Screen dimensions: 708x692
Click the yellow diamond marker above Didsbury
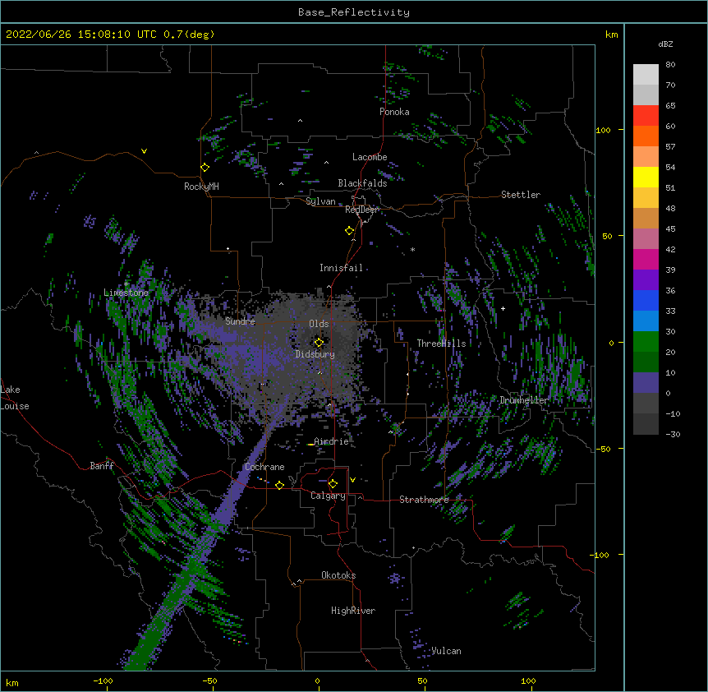(x=319, y=343)
